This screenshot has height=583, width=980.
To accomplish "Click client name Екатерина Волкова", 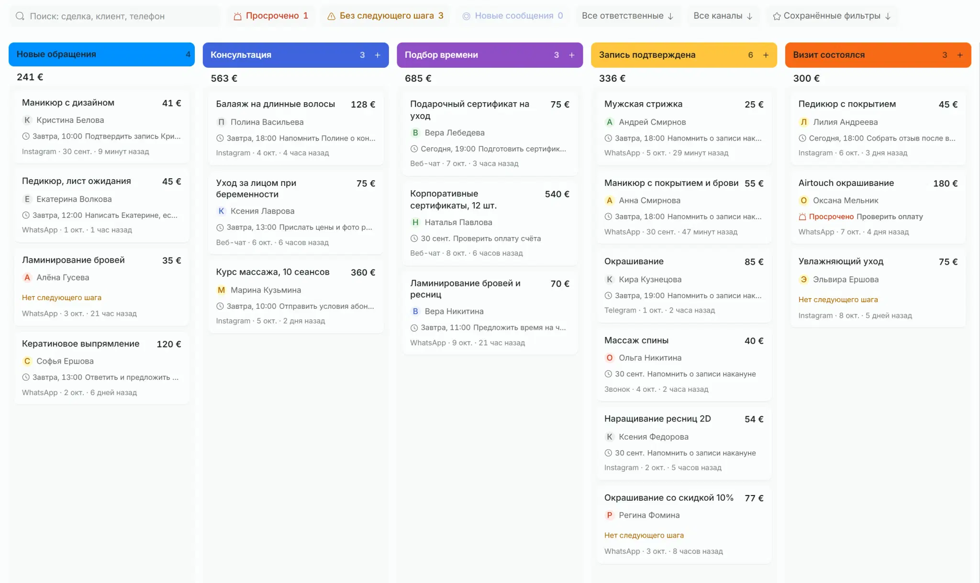I will pyautogui.click(x=74, y=199).
